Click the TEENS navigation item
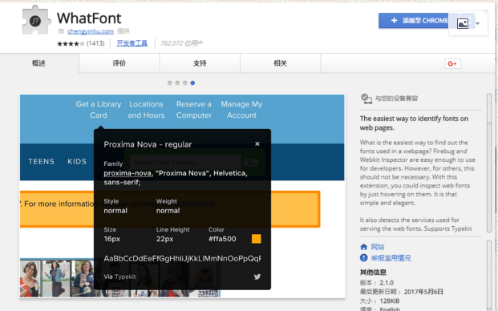 coord(41,161)
